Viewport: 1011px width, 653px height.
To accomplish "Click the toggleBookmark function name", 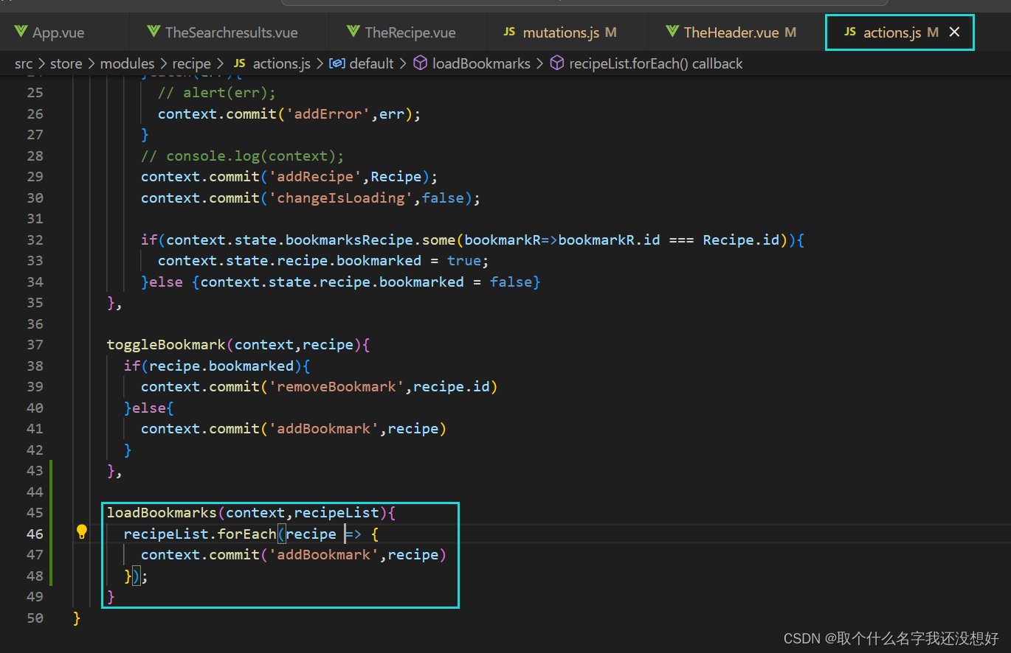I will coord(166,344).
